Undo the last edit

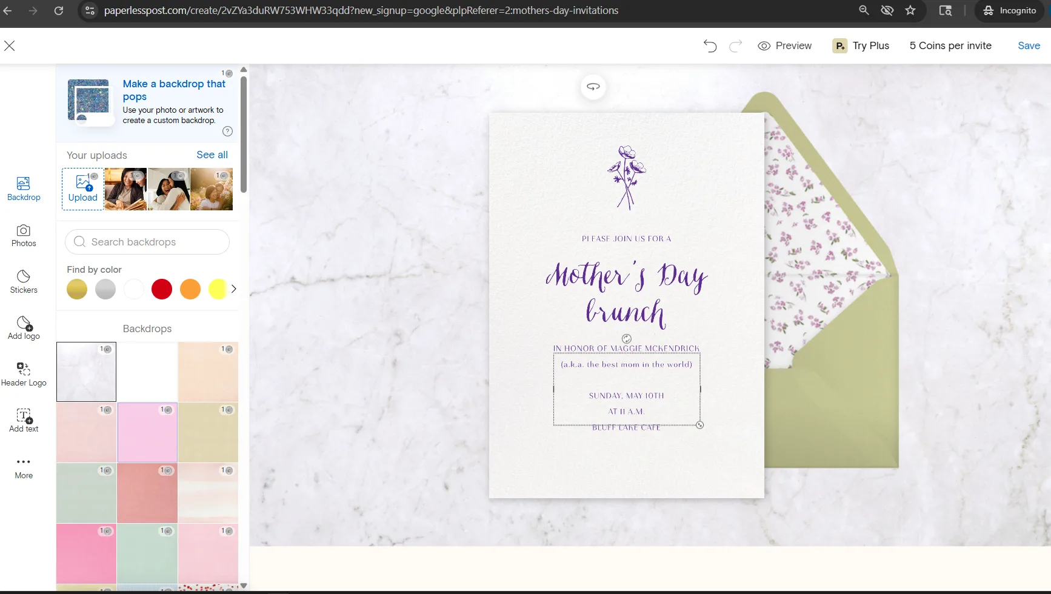(710, 46)
